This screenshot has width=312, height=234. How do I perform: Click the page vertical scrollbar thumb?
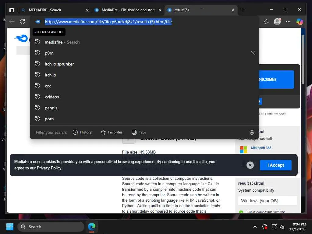tap(303, 59)
